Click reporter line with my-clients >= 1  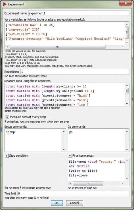pyautogui.click(x=46, y=86)
